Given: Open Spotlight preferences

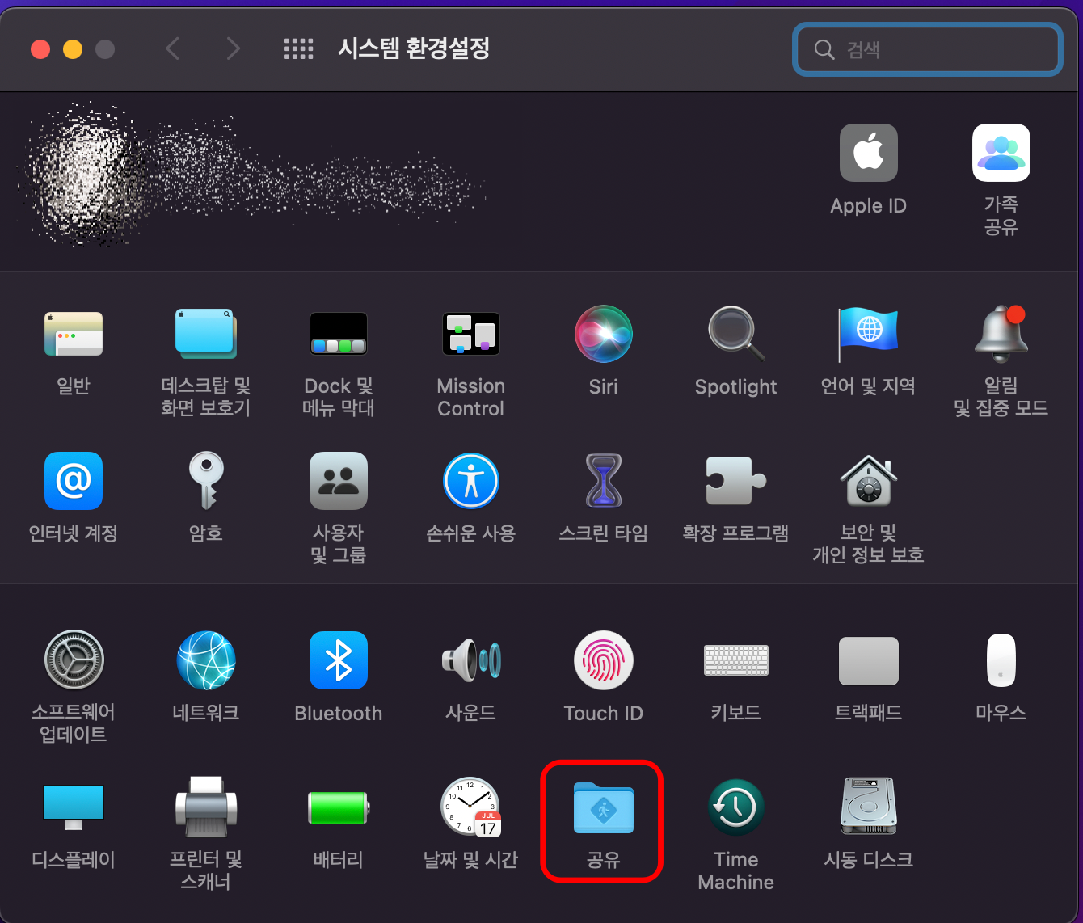Looking at the screenshot, I should point(735,334).
